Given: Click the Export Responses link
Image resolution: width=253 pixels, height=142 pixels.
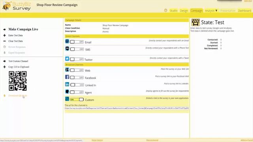Looking at the screenshot, I should click(17, 52).
